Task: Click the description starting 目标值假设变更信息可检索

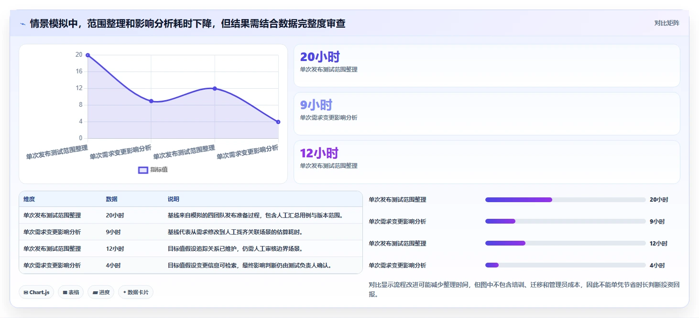Action: pyautogui.click(x=250, y=266)
